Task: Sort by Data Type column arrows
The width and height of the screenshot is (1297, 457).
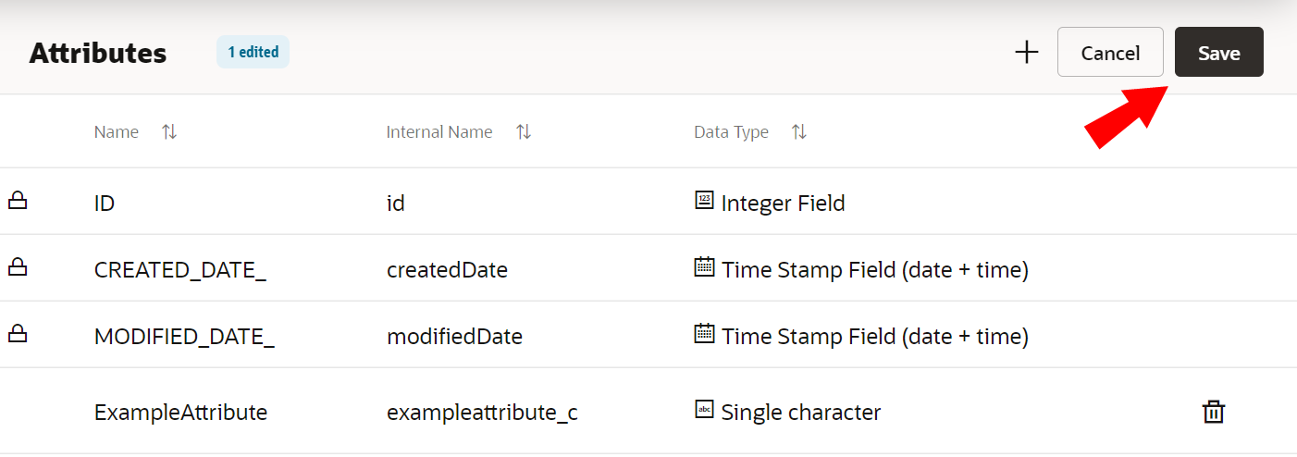Action: coord(799,132)
